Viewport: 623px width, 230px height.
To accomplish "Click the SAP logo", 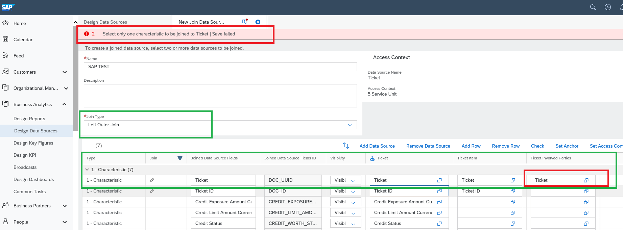I will point(8,7).
